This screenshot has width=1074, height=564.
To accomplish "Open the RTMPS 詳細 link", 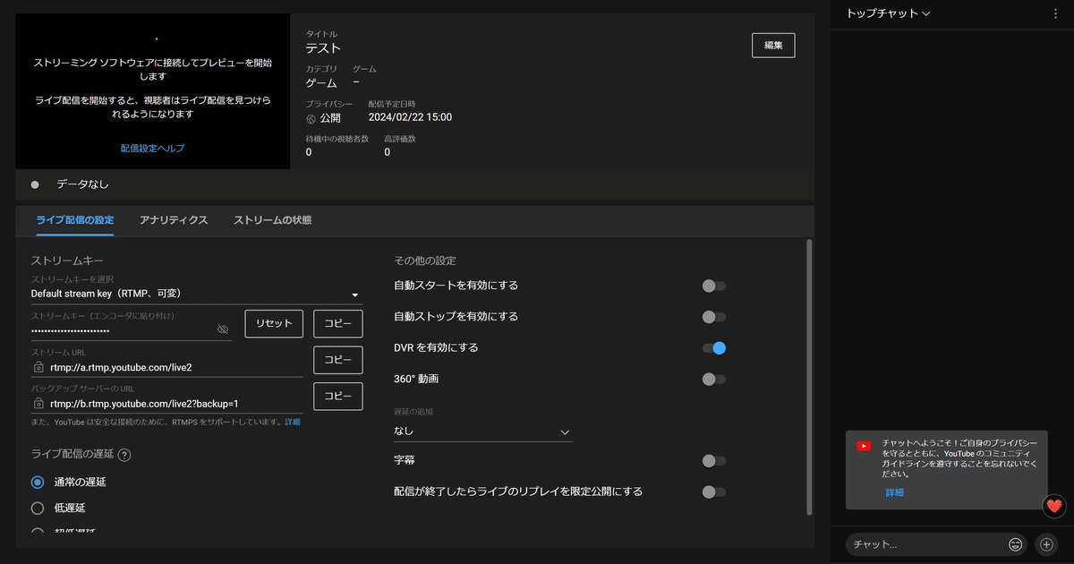I will pos(293,422).
